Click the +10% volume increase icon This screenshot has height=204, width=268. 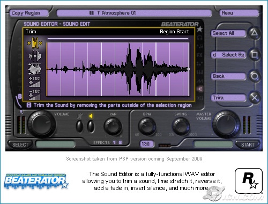tap(35, 82)
